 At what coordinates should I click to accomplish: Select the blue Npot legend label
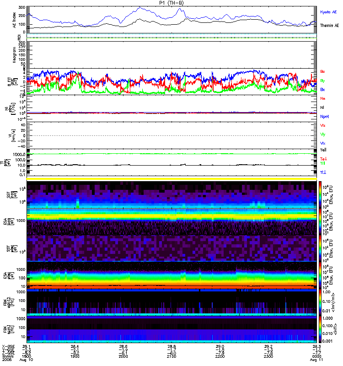click(x=325, y=117)
